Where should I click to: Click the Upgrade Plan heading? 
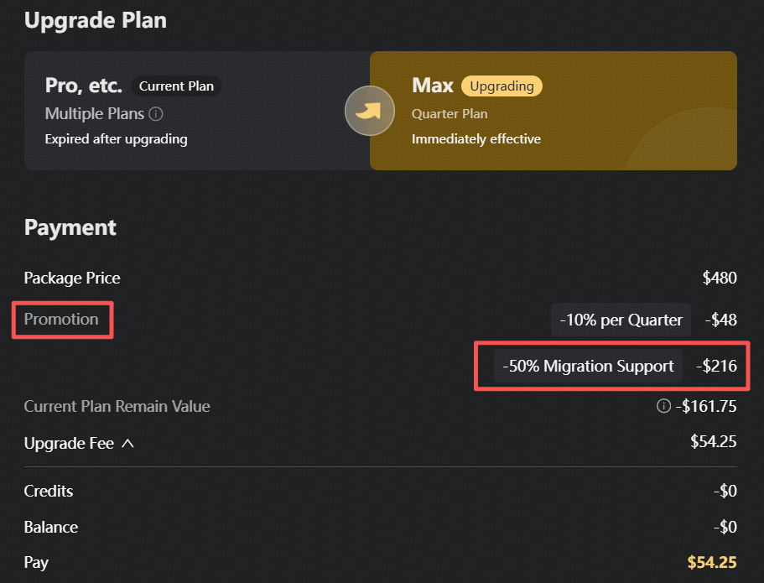[96, 20]
